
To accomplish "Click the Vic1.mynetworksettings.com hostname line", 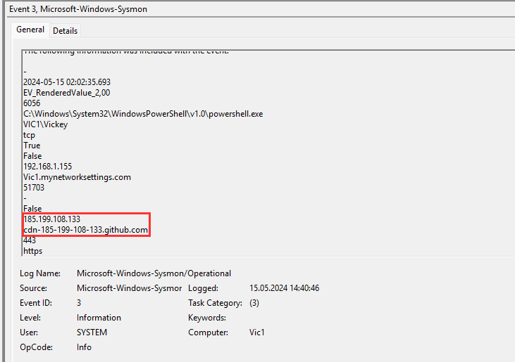I will 77,177.
